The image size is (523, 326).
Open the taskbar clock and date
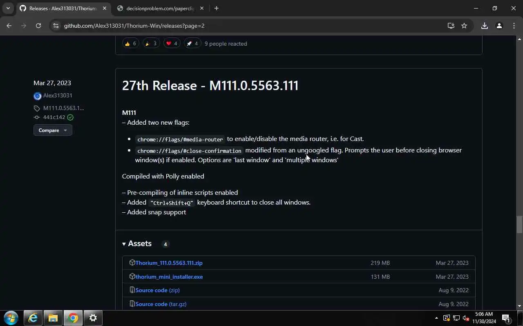click(484, 318)
